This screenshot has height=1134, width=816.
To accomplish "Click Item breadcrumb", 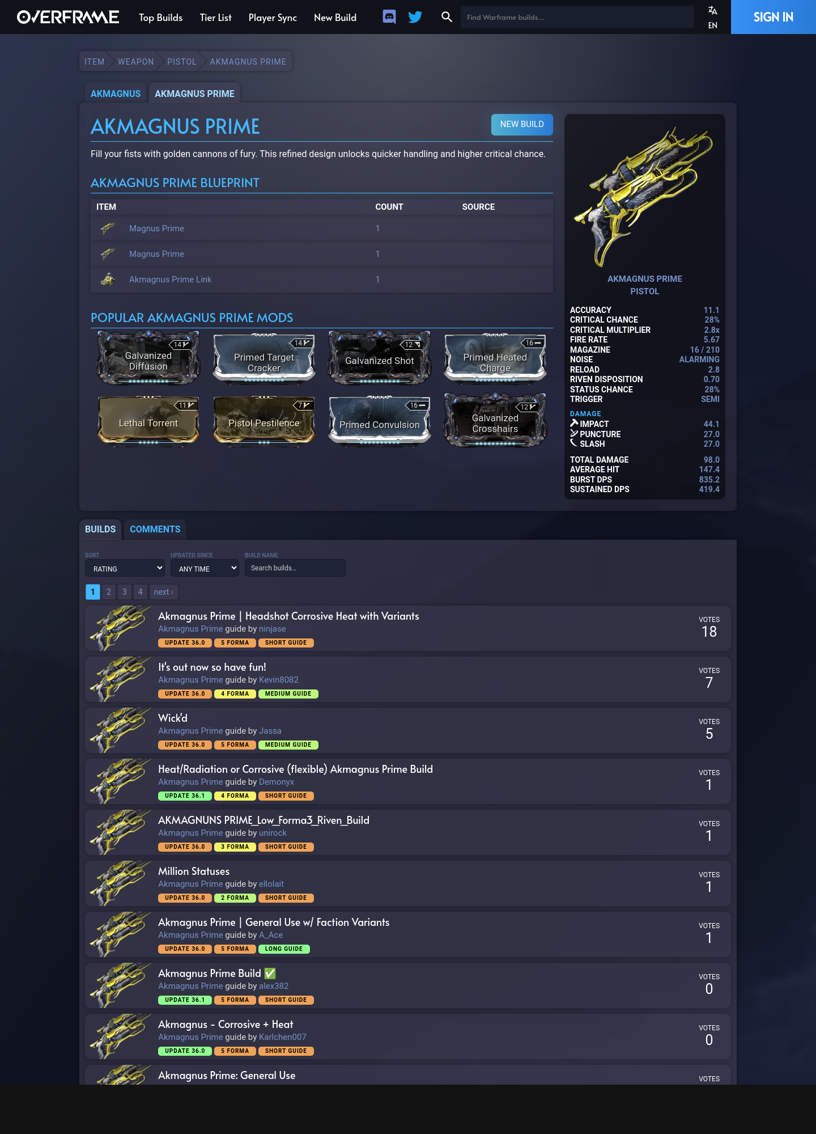I will [x=94, y=62].
